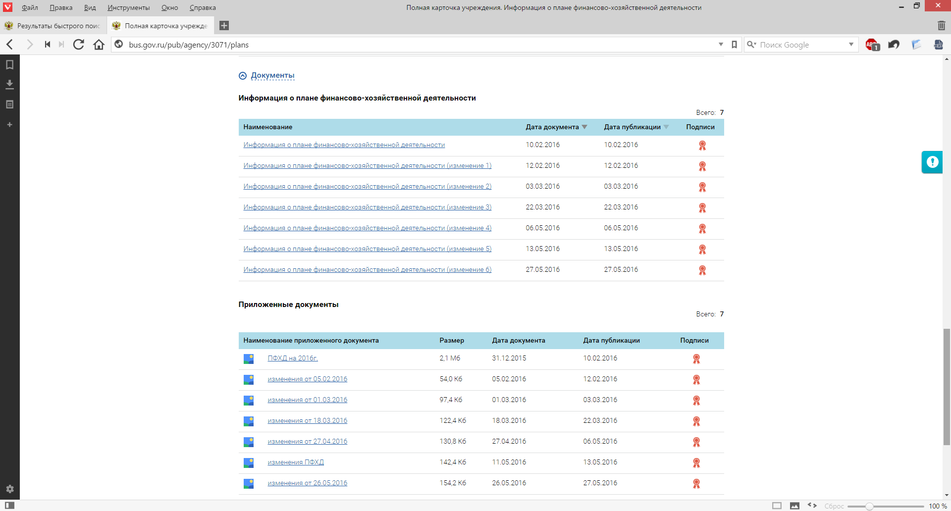Image resolution: width=951 pixels, height=511 pixels.
Task: Open the Notes panel in the sidebar
Action: (x=9, y=104)
